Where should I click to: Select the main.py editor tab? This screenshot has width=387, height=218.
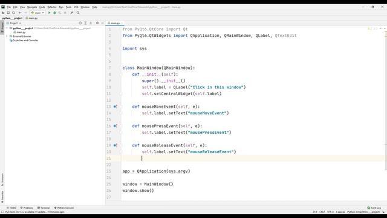coord(115,23)
